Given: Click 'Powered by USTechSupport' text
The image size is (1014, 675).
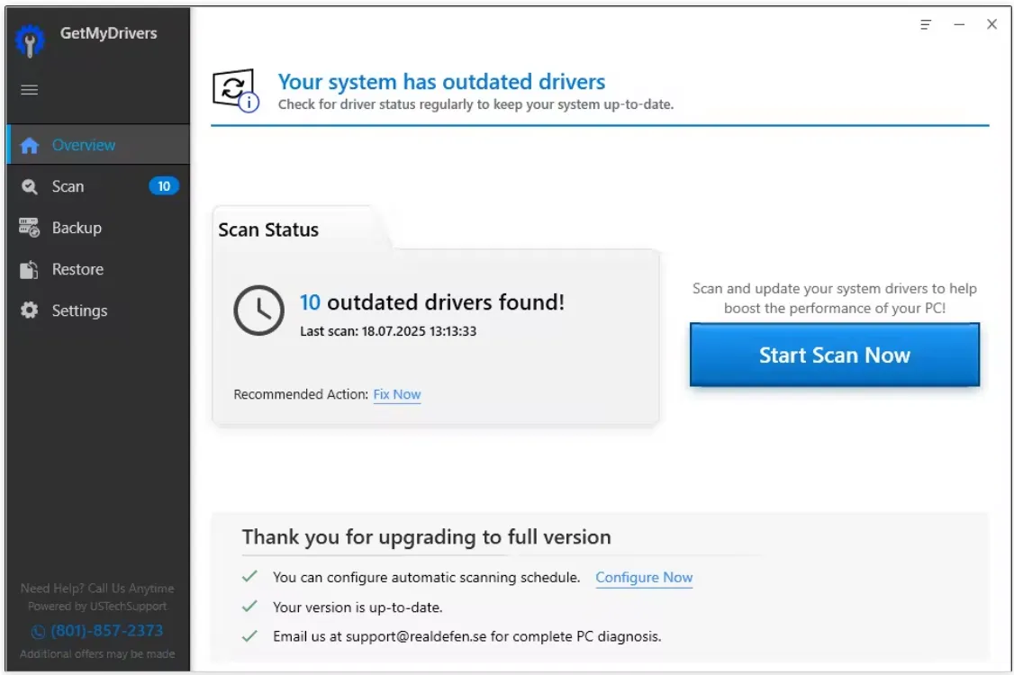Looking at the screenshot, I should (x=97, y=607).
